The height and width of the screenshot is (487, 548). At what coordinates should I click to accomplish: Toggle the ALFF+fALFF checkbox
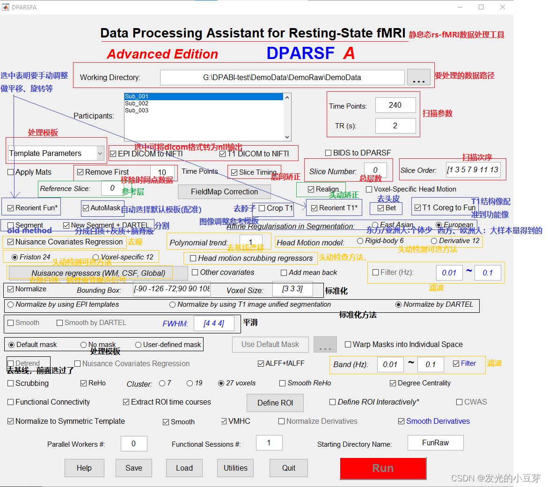[x=261, y=364]
